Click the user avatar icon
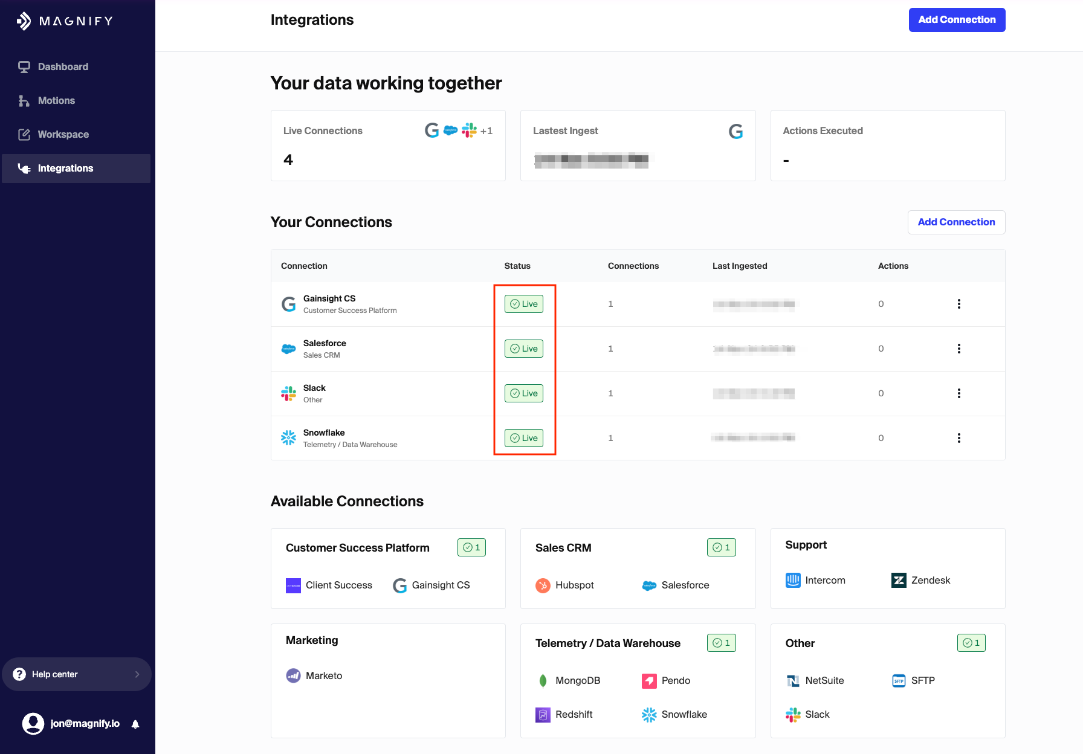1083x754 pixels. click(x=33, y=723)
